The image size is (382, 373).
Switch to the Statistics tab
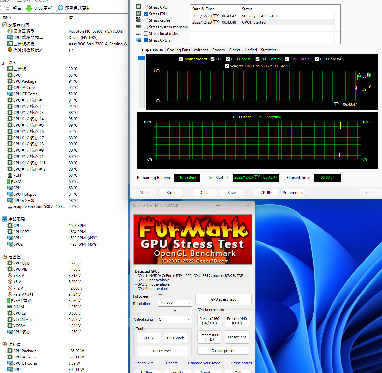tap(269, 50)
